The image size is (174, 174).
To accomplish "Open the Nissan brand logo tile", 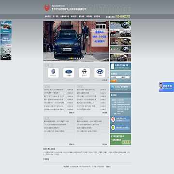I will click(x=84, y=73).
